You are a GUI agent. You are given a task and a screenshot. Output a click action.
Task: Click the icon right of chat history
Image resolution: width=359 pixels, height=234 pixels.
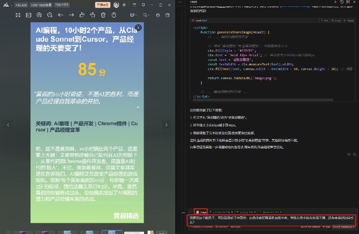348,2
